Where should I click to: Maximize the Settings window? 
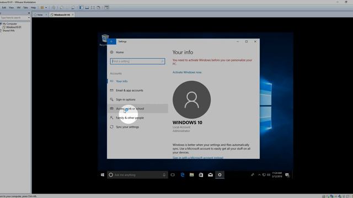tap(247, 42)
